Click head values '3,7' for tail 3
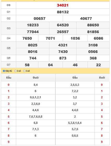111x146 pixels. point(75,104)
